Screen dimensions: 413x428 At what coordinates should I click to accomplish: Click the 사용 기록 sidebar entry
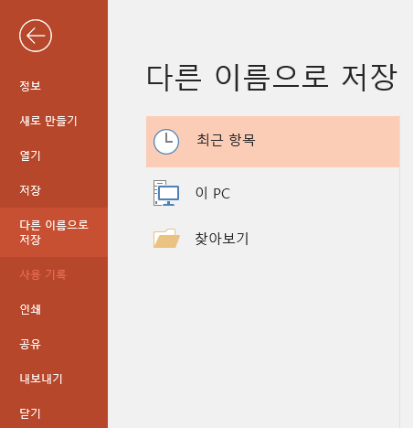point(43,274)
